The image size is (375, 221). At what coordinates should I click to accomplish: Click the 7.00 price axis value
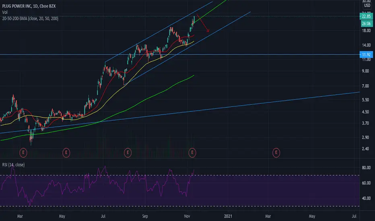tap(365, 86)
